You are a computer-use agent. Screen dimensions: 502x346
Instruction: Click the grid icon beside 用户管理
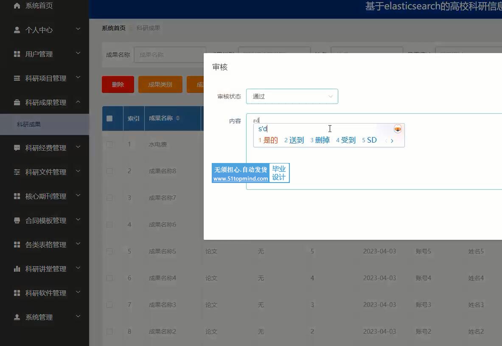click(17, 54)
